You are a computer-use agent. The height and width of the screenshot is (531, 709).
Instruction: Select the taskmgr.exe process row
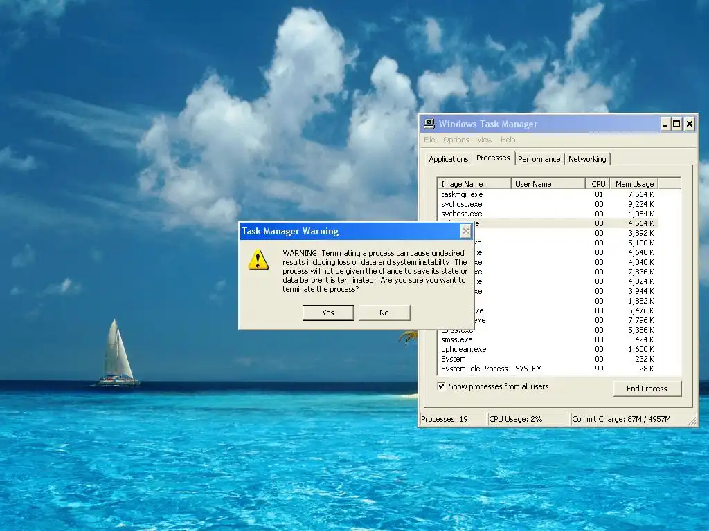click(548, 194)
